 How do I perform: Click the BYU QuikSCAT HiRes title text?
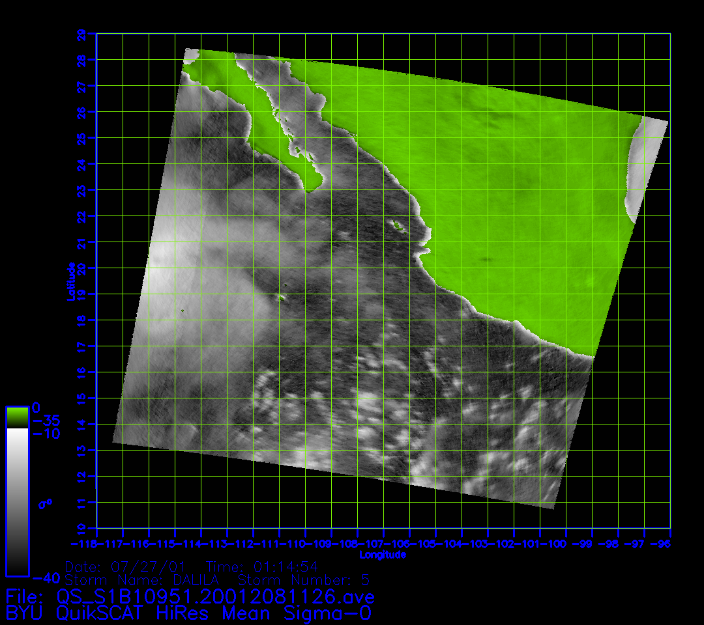(188, 613)
